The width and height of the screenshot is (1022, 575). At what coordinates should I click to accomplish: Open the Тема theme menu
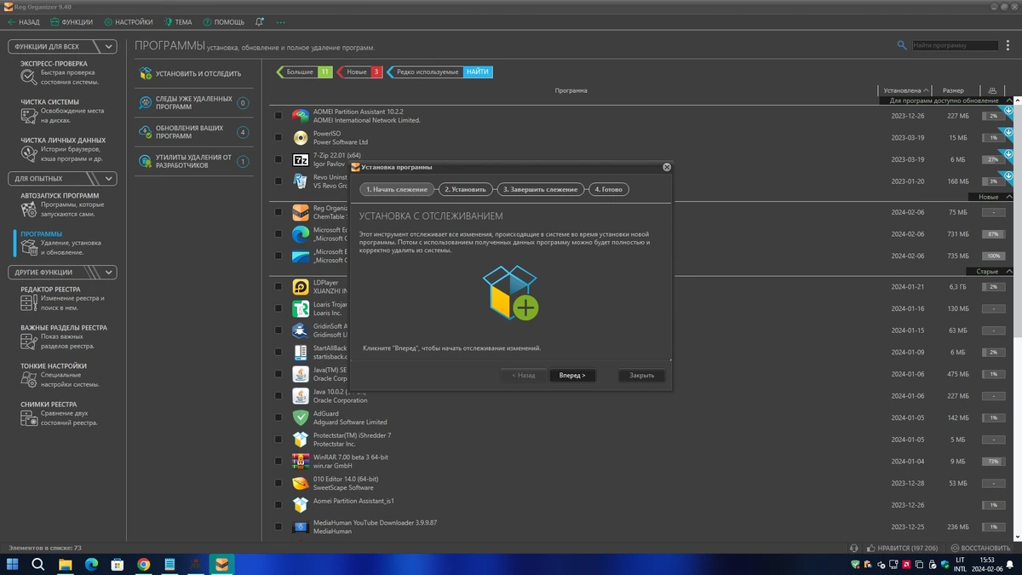[178, 22]
